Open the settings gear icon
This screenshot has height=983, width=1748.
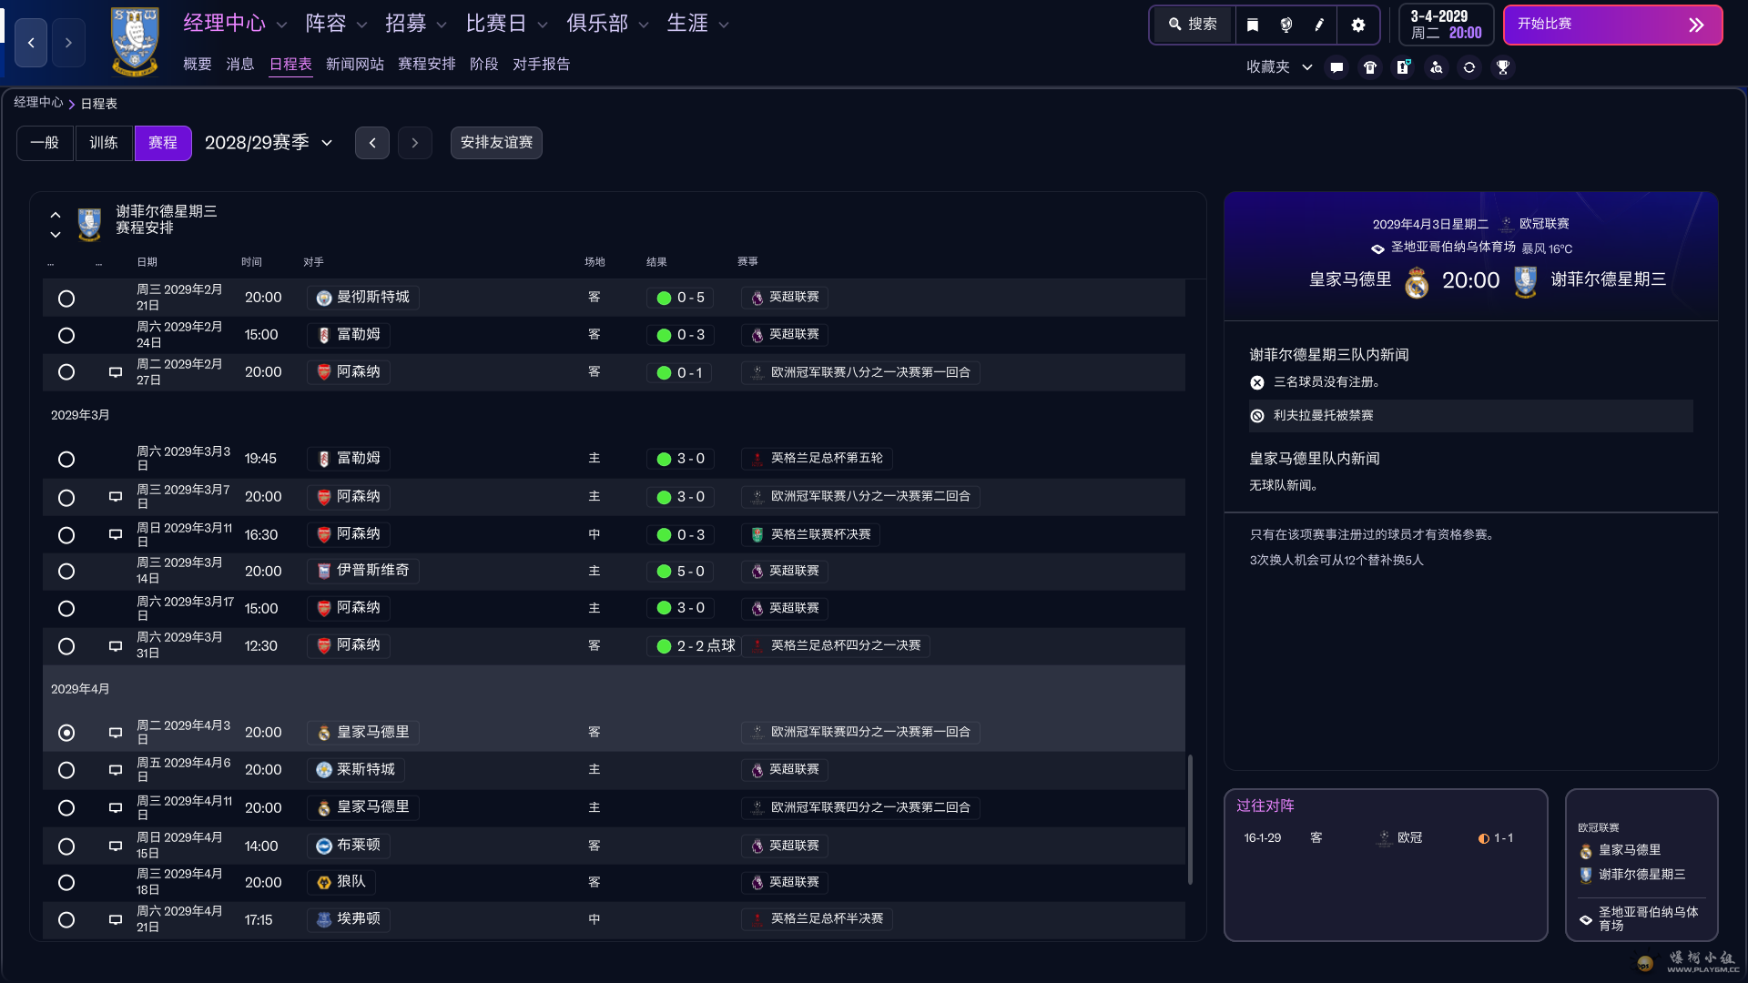(1357, 25)
